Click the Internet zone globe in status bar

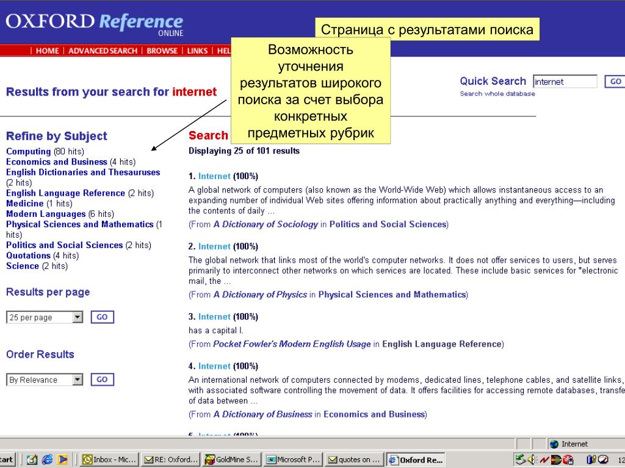(554, 444)
